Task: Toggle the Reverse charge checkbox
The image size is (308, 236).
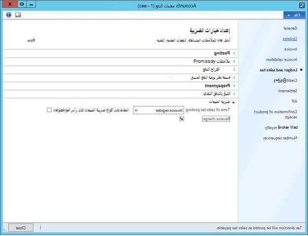Action: pyautogui.click(x=182, y=119)
